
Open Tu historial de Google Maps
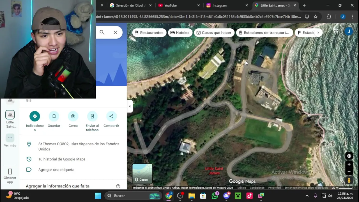73,159
